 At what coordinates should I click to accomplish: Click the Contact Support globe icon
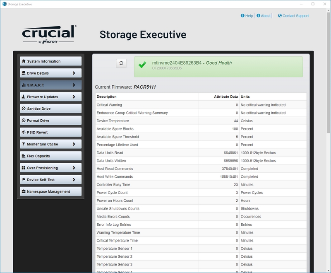pos(280,16)
